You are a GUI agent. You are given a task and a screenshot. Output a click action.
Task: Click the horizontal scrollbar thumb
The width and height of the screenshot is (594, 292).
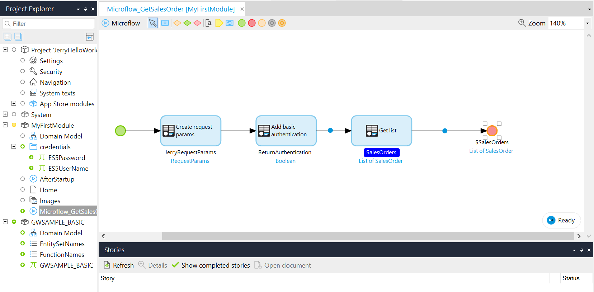pyautogui.click(x=368, y=236)
